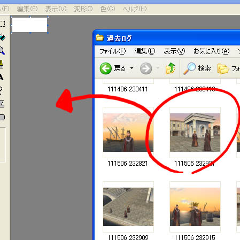The height and width of the screenshot is (240, 240).
Task: Select the Brush tool in Paint toolbox
Action: [2, 64]
